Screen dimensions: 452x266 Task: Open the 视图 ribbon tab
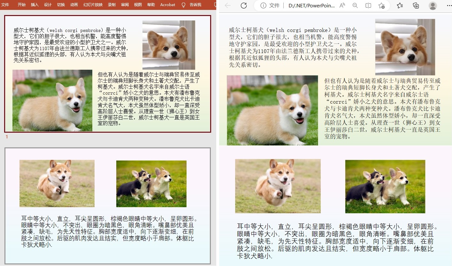(x=138, y=5)
